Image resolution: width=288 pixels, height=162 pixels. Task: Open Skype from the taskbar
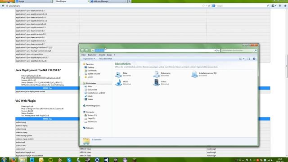(69, 160)
